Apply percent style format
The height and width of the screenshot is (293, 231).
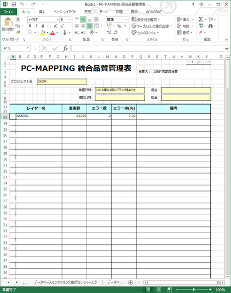click(119, 26)
